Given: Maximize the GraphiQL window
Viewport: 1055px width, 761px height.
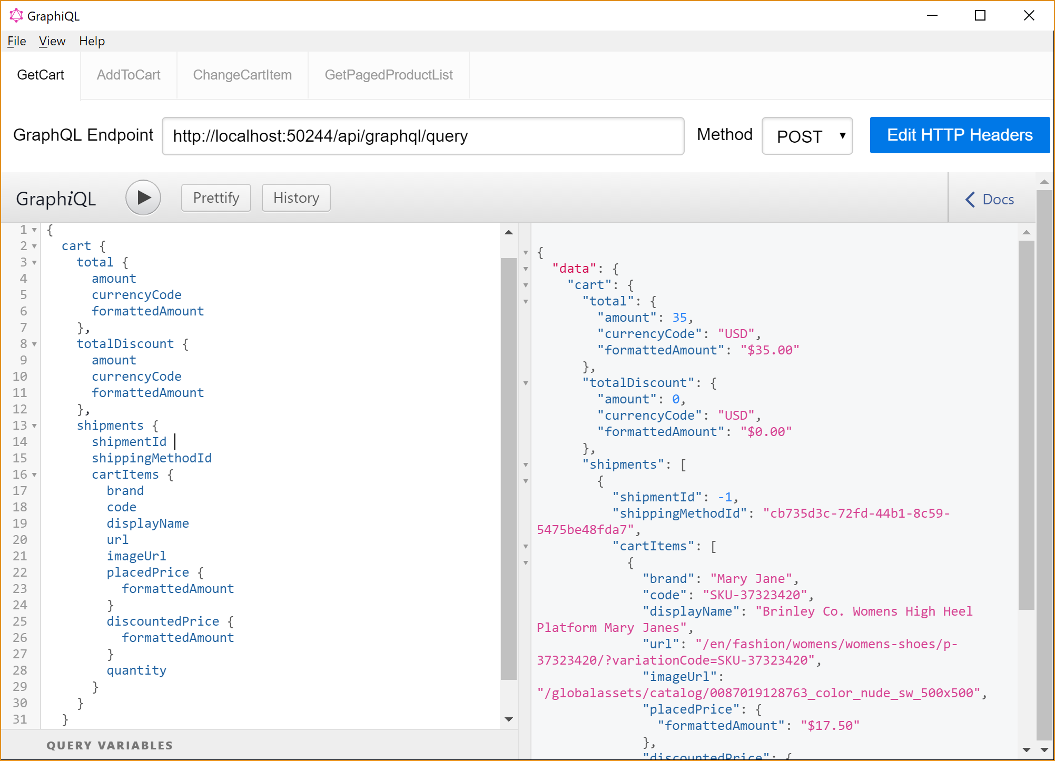Looking at the screenshot, I should click(x=980, y=16).
